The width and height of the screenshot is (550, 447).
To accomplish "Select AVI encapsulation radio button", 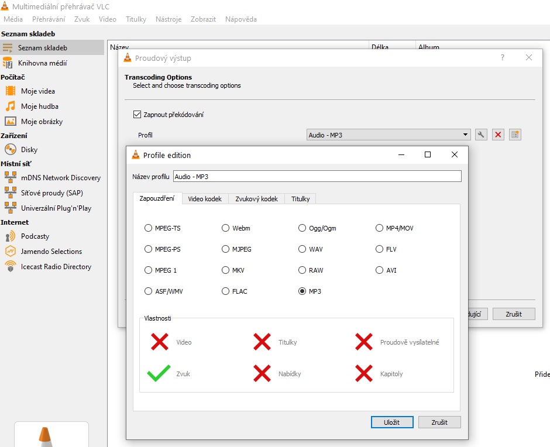I will 379,270.
